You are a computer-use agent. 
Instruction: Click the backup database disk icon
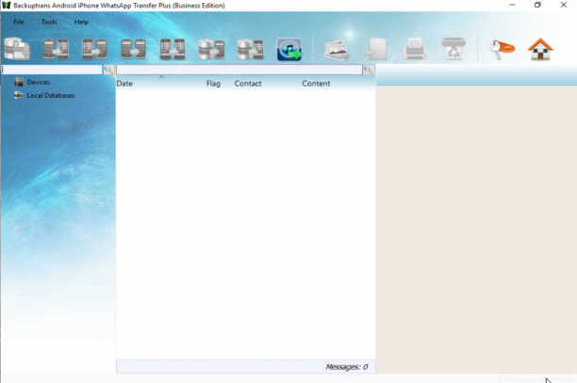17,49
